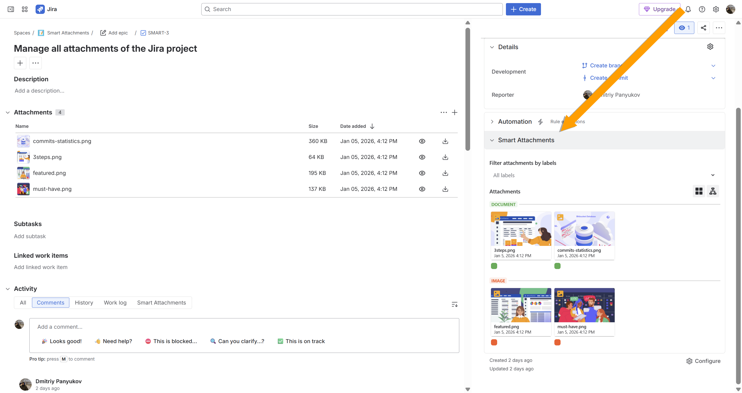Switch to grid view in Smart Attachments
This screenshot has width=742, height=393.
pos(698,191)
